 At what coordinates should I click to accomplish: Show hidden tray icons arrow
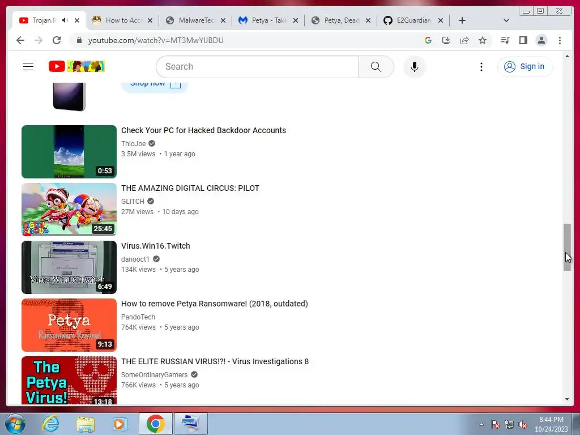[481, 424]
